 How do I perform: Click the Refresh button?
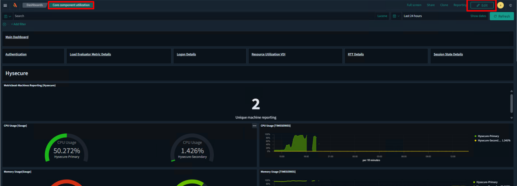click(501, 16)
